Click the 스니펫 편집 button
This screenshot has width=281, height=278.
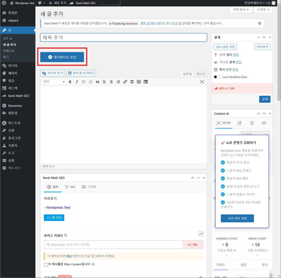pos(54,218)
